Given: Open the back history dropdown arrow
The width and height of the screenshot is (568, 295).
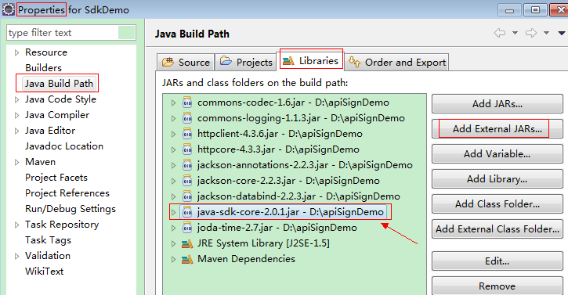Looking at the screenshot, I should (515, 33).
